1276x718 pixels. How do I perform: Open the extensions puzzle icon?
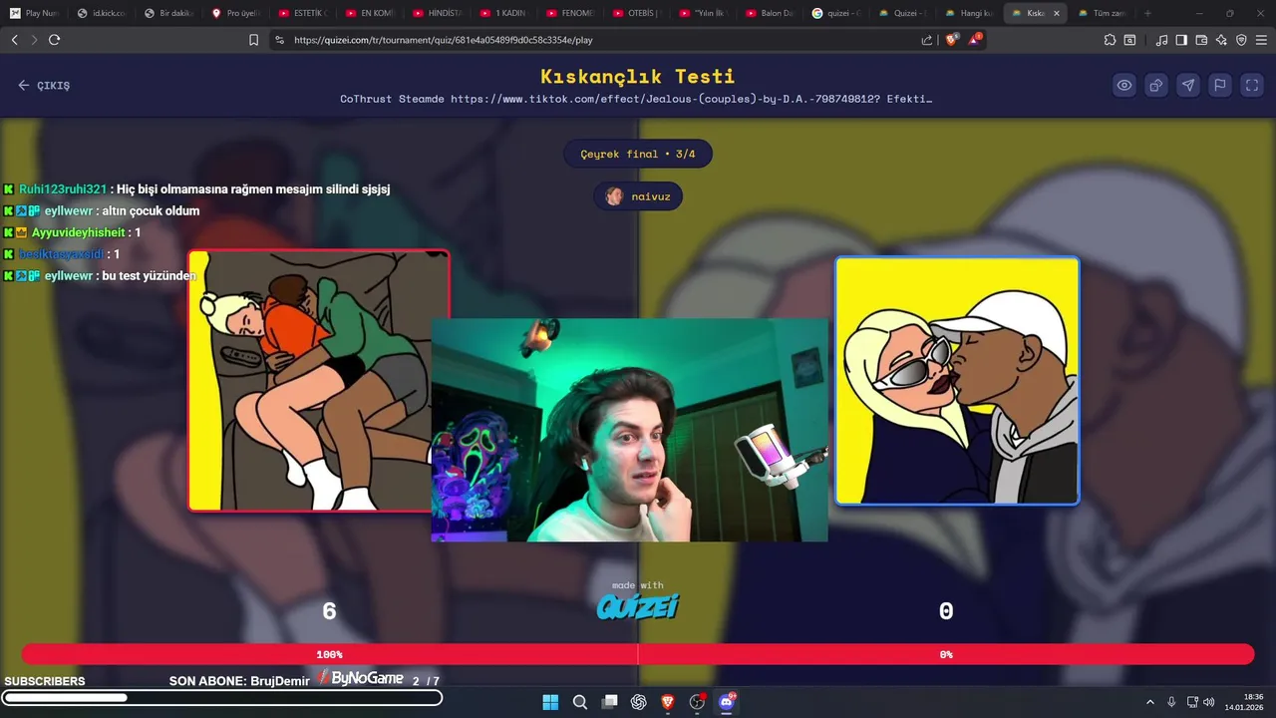pos(1110,40)
